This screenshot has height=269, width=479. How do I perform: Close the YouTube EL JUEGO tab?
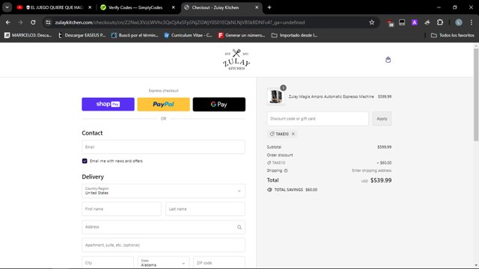coord(90,7)
